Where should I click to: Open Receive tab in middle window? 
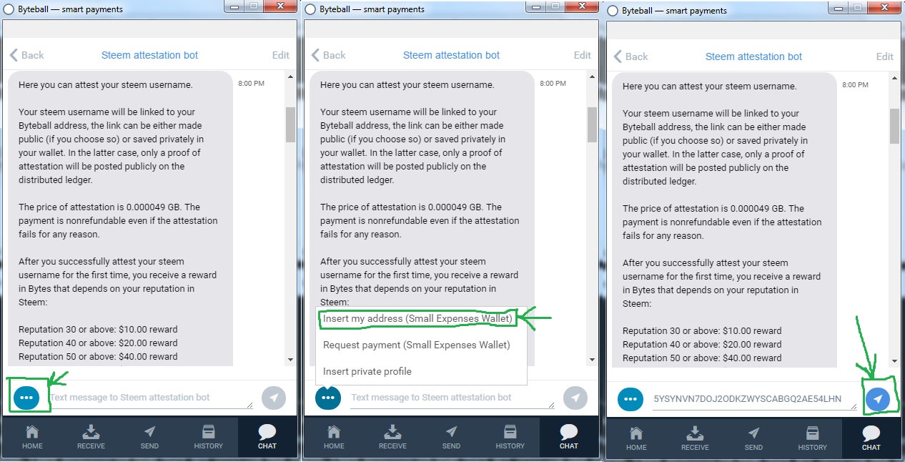pyautogui.click(x=392, y=437)
